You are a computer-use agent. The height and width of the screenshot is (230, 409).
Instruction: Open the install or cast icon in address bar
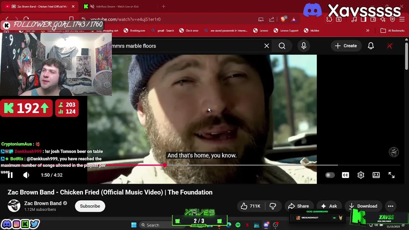point(261,19)
